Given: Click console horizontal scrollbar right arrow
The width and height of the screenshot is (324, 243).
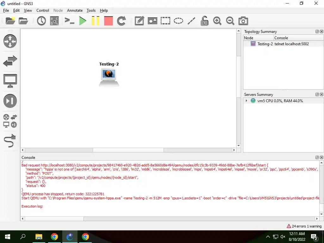Looking at the screenshot, I should click(x=317, y=219).
